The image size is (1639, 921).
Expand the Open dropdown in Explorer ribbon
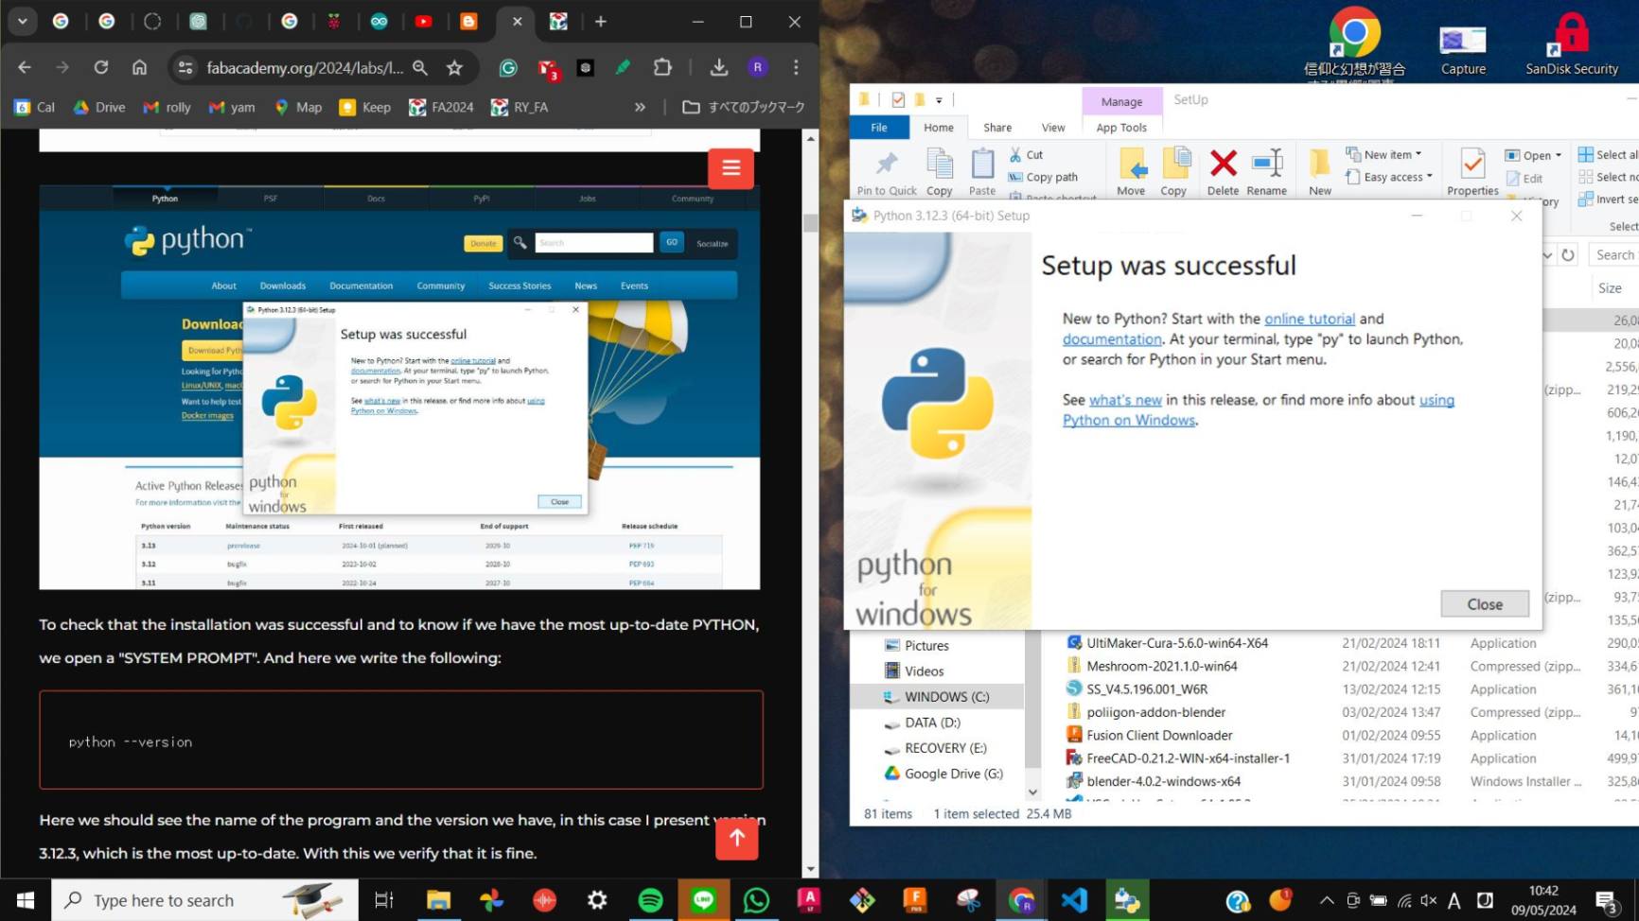point(1558,155)
